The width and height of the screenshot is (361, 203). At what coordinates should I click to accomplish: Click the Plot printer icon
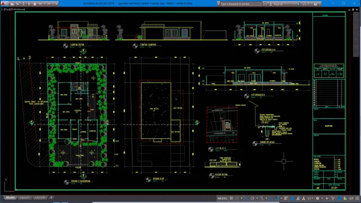click(35, 4)
